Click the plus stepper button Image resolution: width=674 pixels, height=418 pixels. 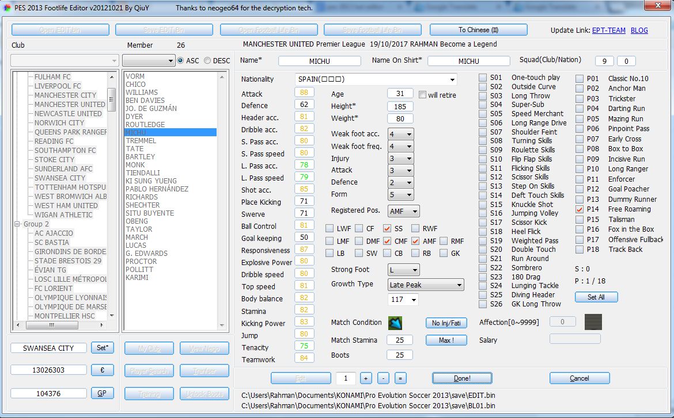[x=365, y=378]
